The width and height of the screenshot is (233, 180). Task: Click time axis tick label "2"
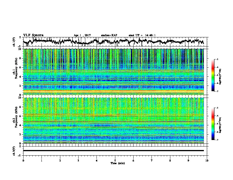pos(60,161)
